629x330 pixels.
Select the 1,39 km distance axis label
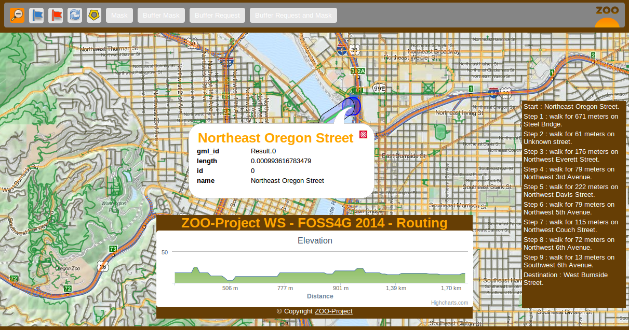point(396,288)
